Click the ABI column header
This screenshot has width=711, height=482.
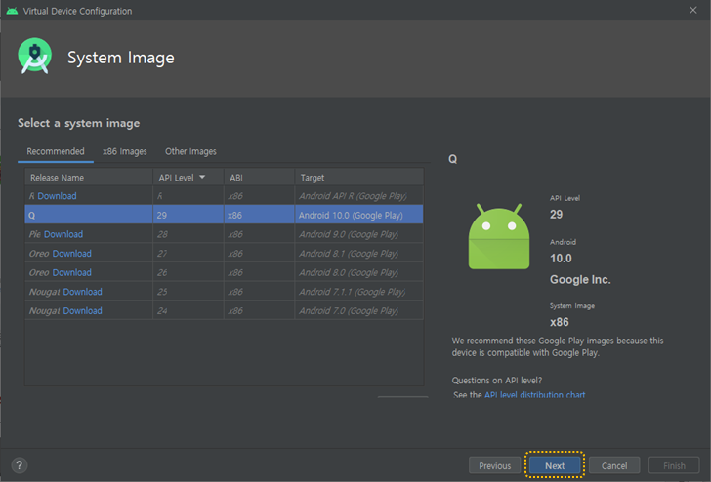tap(260, 178)
